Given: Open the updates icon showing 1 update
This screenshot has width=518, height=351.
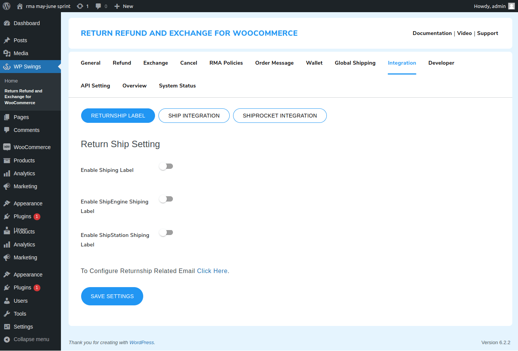Looking at the screenshot, I should 80,6.
